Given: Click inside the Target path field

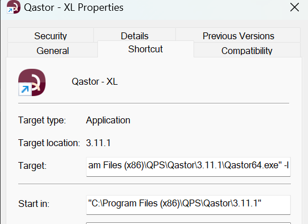Looking at the screenshot, I should (x=188, y=167).
